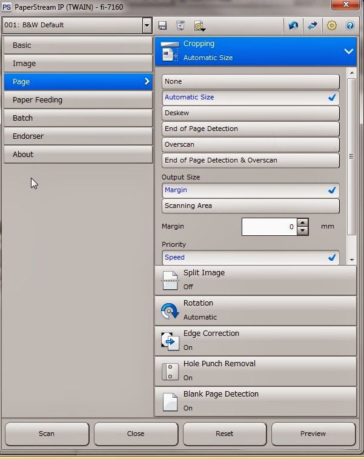Click the Save profile floppy icon
The width and height of the screenshot is (364, 459).
coord(162,25)
